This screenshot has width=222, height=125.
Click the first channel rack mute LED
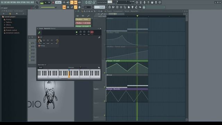[x=30, y=43]
